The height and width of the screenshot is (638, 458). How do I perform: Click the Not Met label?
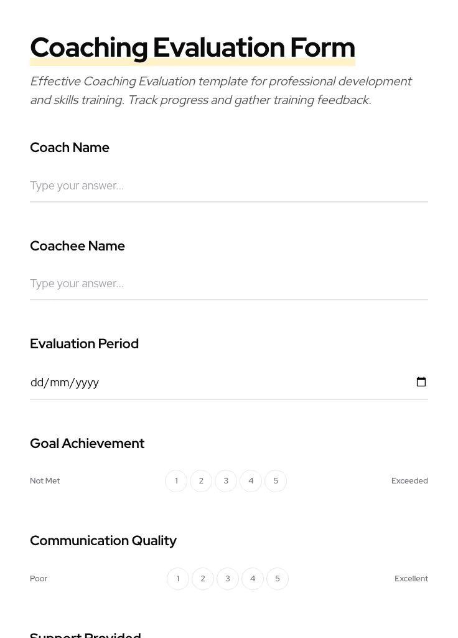tap(45, 480)
